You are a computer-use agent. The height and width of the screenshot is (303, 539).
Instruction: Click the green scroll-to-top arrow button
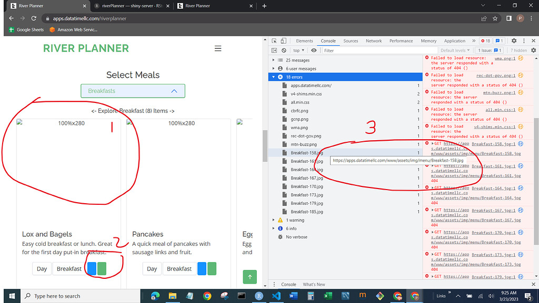point(249,277)
